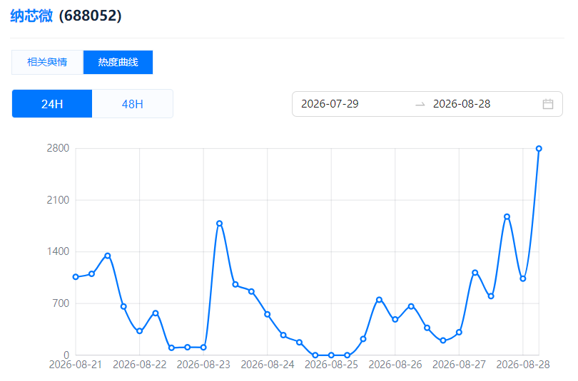Click the stock code (688052)
The height and width of the screenshot is (381, 578).
[91, 16]
